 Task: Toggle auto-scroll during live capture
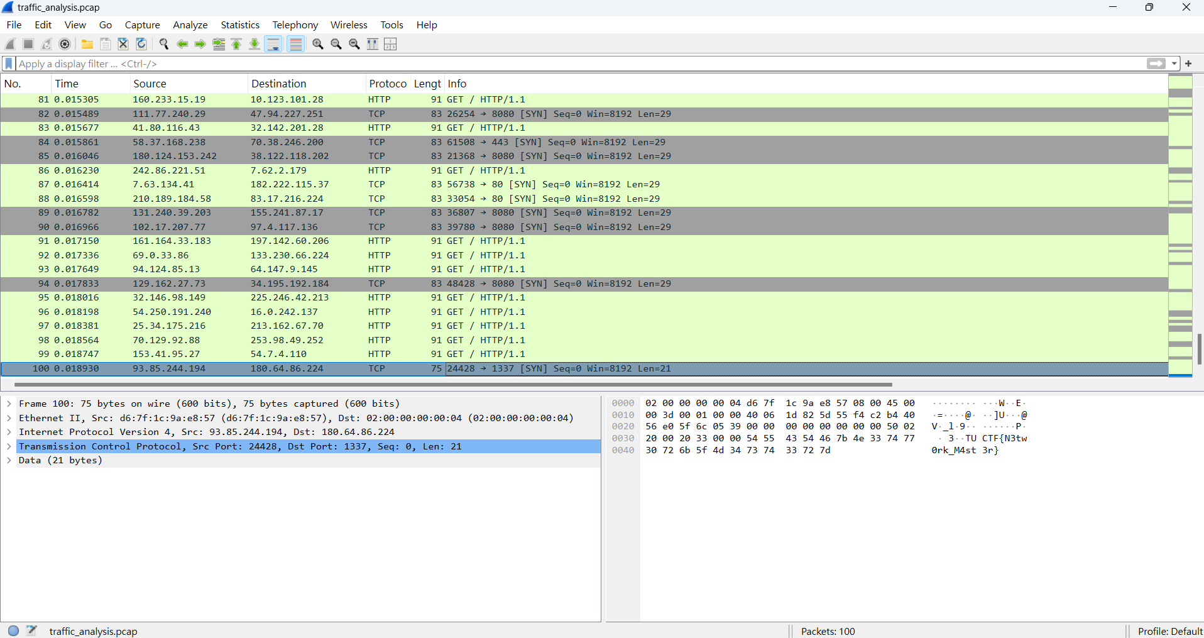coord(273,44)
